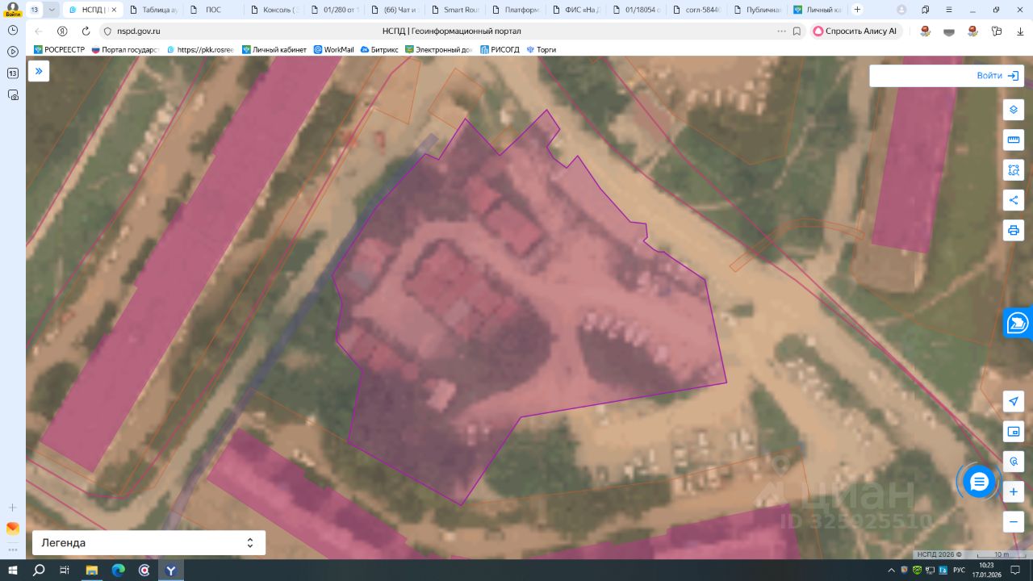Viewport: 1033px width, 581px height.
Task: Print the map
Action: click(1014, 230)
